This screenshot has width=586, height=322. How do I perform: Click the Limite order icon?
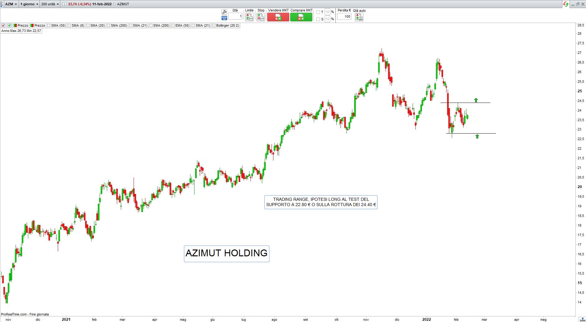pyautogui.click(x=249, y=17)
